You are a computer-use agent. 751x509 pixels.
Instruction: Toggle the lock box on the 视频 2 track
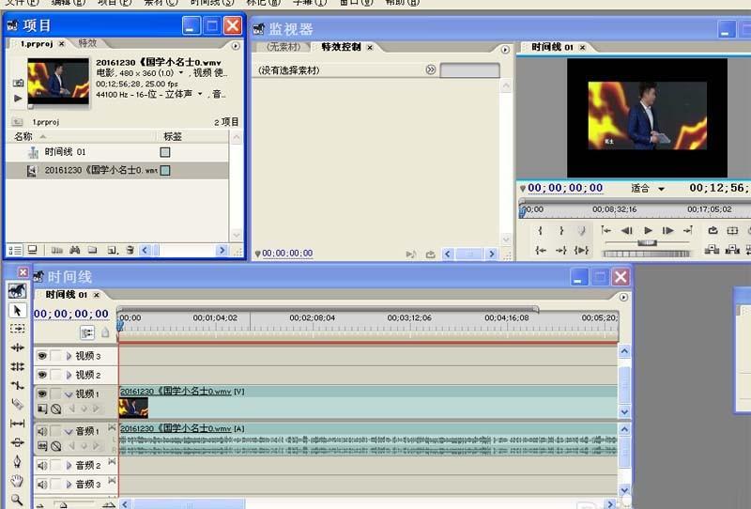56,375
